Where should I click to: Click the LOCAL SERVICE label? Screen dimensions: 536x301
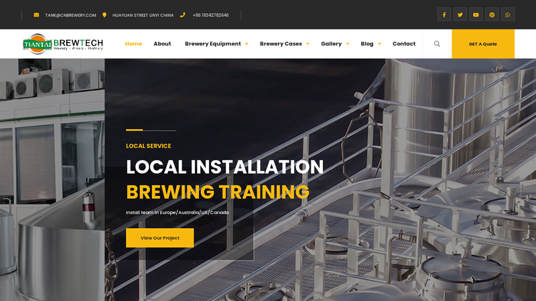click(x=148, y=146)
